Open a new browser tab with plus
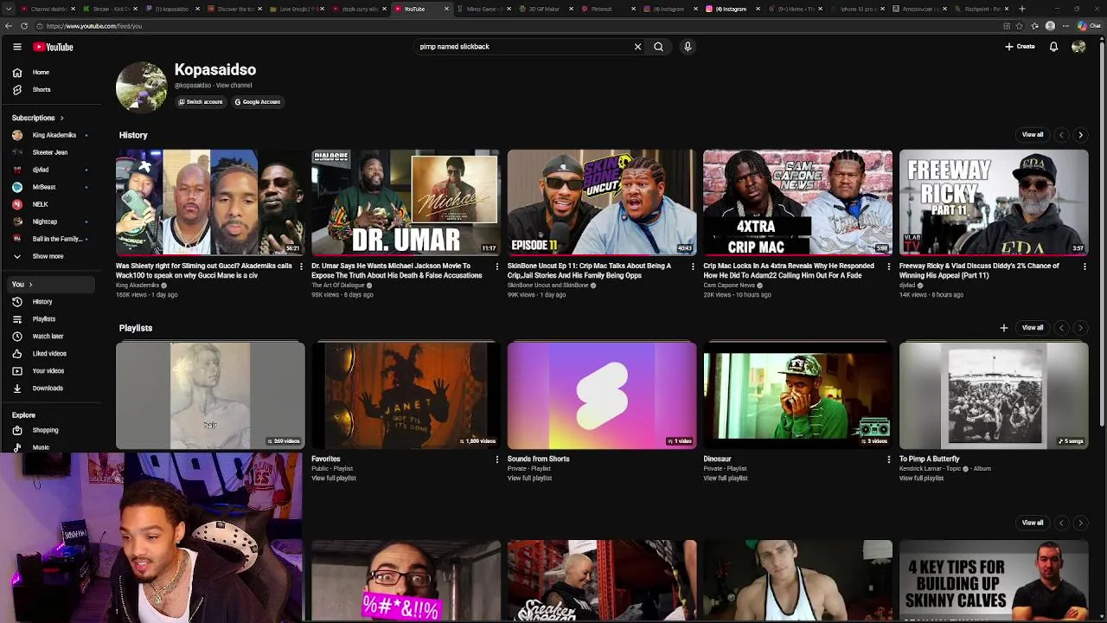This screenshot has width=1107, height=623. [x=1022, y=9]
